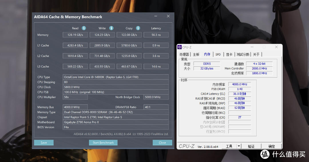
Task: Click L2 Cache Read value 1810.4 GB/s
Action: [75, 56]
